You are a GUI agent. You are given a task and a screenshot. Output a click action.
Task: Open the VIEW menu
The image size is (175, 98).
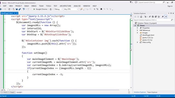tap(11, 6)
